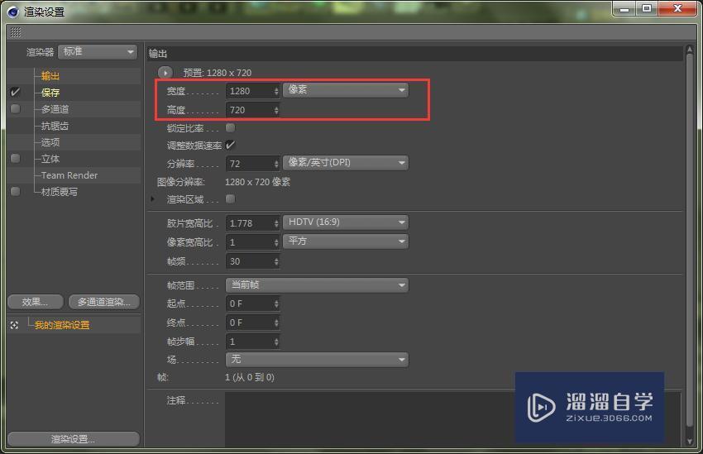
Task: Click the 效果... button
Action: (35, 302)
